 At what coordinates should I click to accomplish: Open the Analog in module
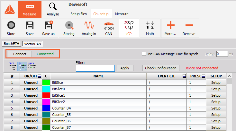89,28
